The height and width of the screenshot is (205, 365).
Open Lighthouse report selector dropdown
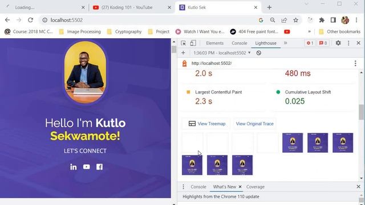click(222, 53)
